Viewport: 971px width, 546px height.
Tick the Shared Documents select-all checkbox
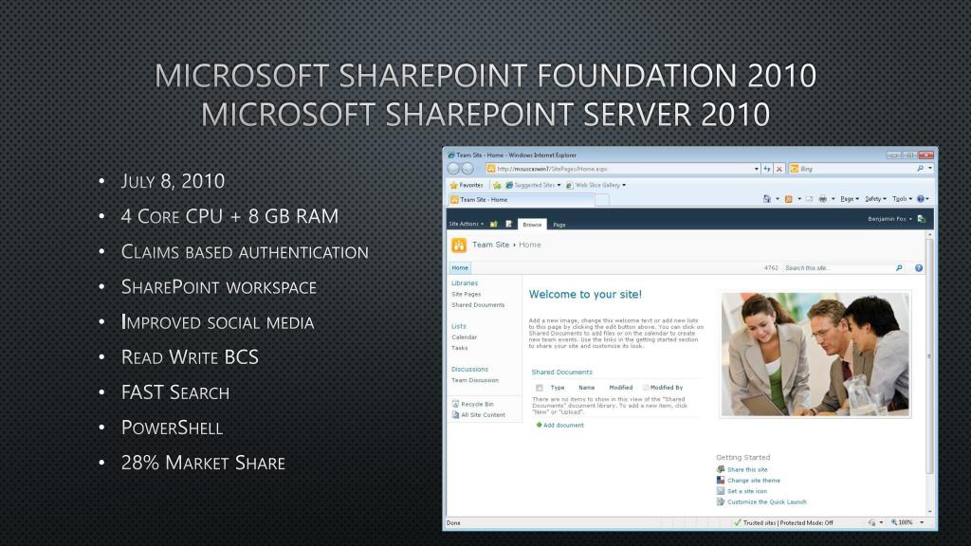pos(539,388)
